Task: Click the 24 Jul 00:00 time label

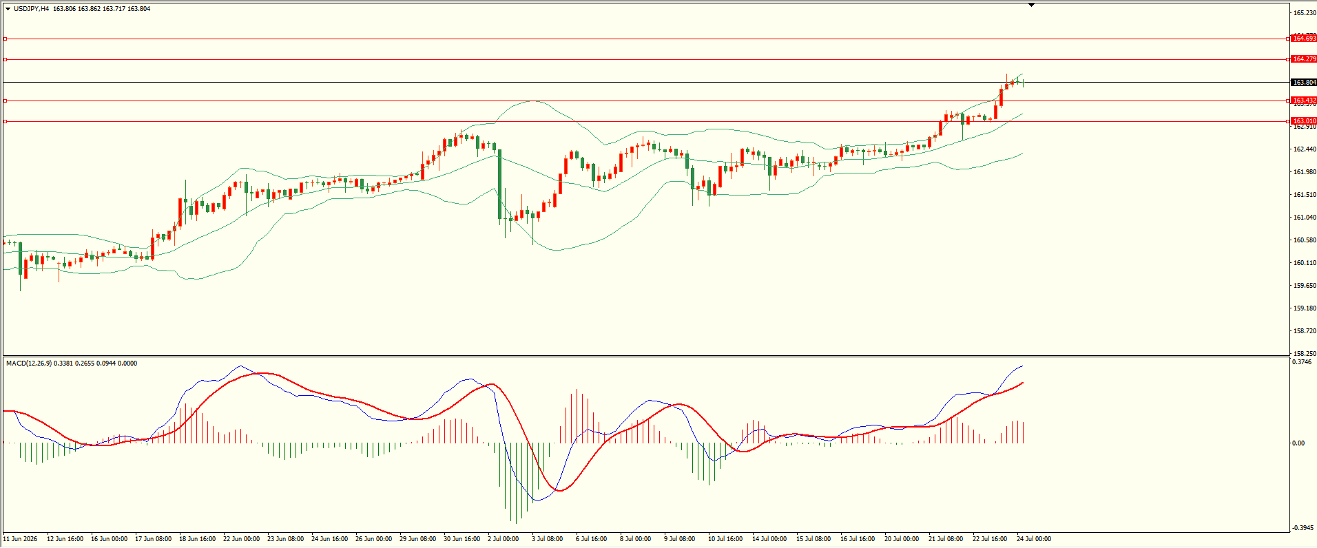Action: pyautogui.click(x=1034, y=539)
